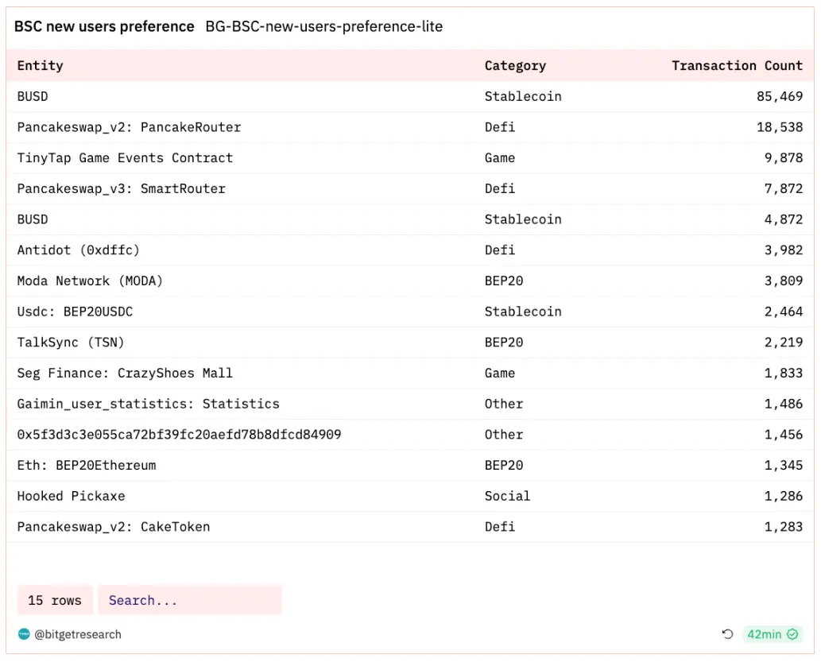Screen dimensions: 821x662
Task: Open the @bitgetresearch profile link
Action: pos(78,634)
